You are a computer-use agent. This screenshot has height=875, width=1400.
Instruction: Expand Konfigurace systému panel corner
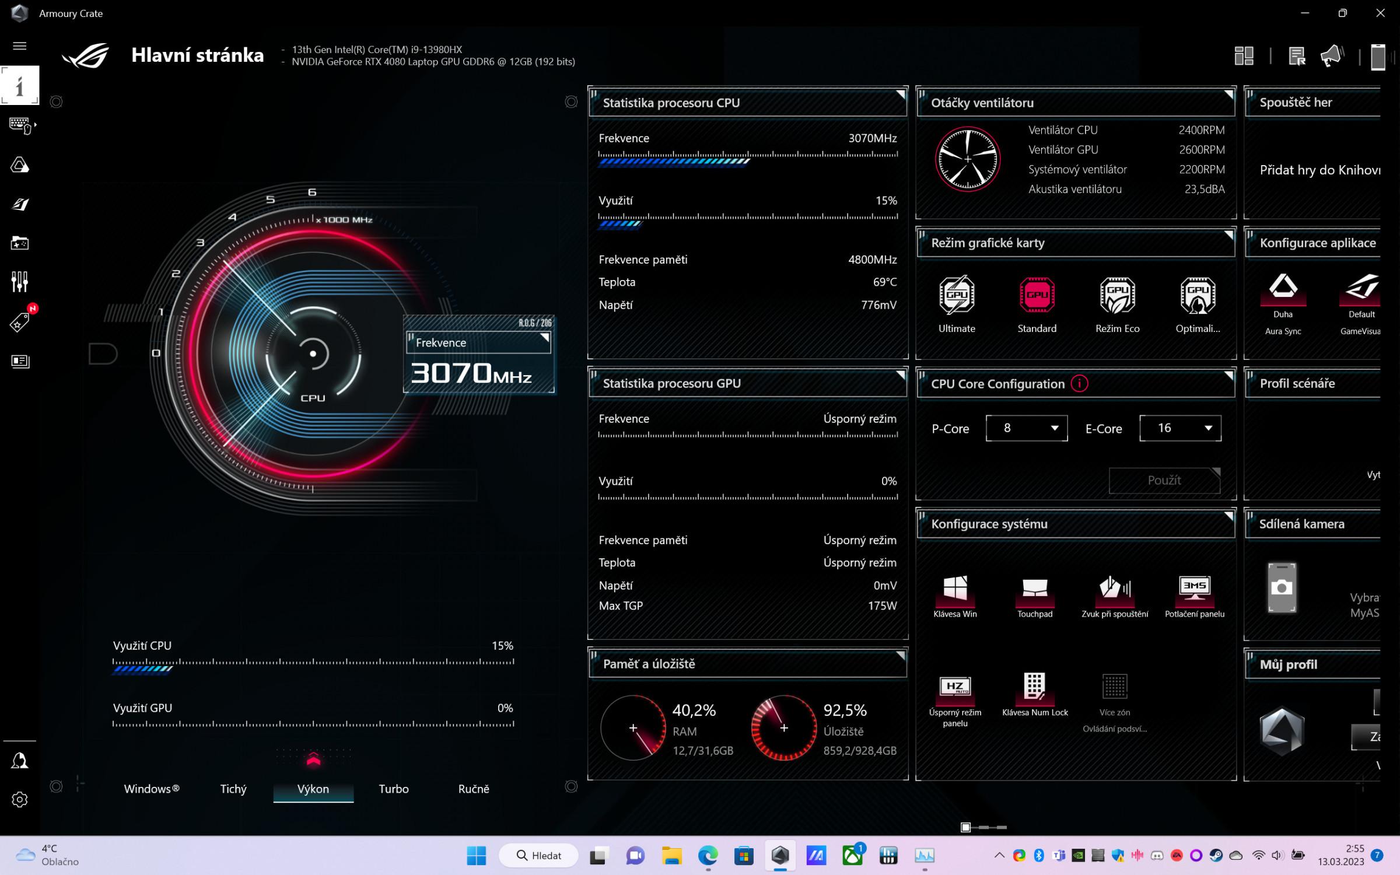click(1228, 516)
